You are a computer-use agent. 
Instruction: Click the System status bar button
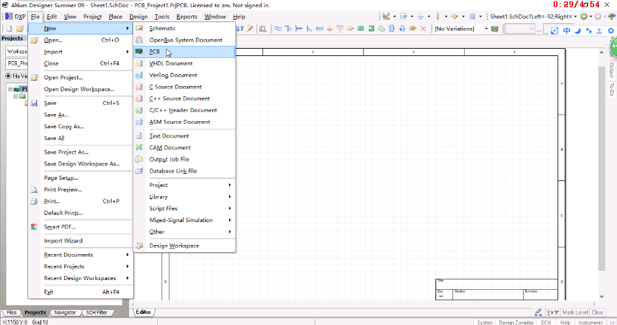pos(484,322)
